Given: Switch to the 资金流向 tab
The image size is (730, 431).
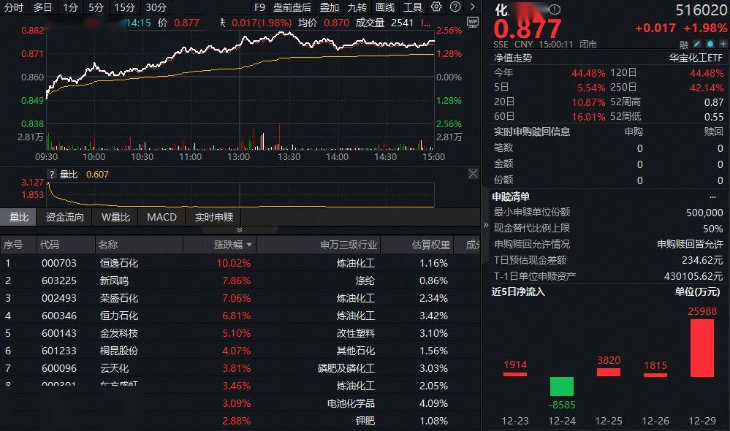Looking at the screenshot, I should coord(65,217).
